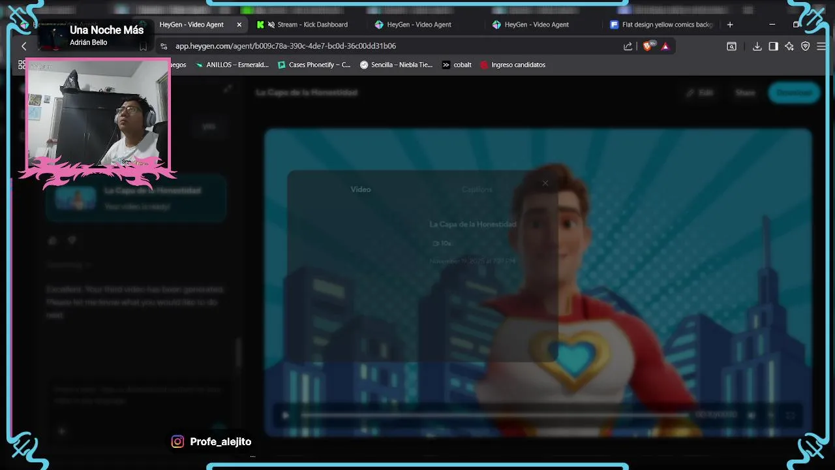This screenshot has height=470, width=835.
Task: Open the browser downloads icon
Action: (x=757, y=46)
